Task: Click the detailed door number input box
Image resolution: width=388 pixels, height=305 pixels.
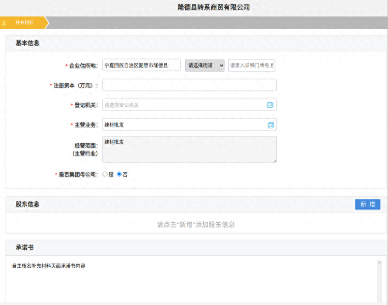Action: click(251, 65)
